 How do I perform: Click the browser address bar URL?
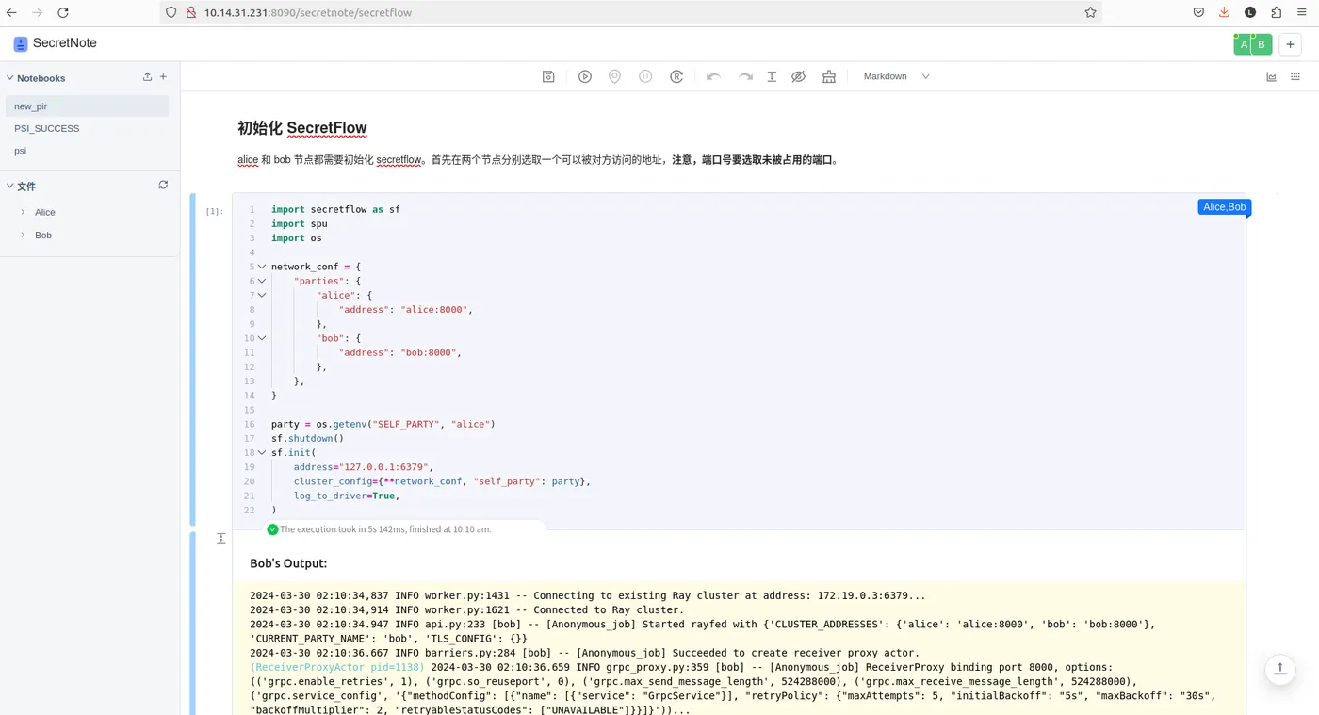(308, 12)
